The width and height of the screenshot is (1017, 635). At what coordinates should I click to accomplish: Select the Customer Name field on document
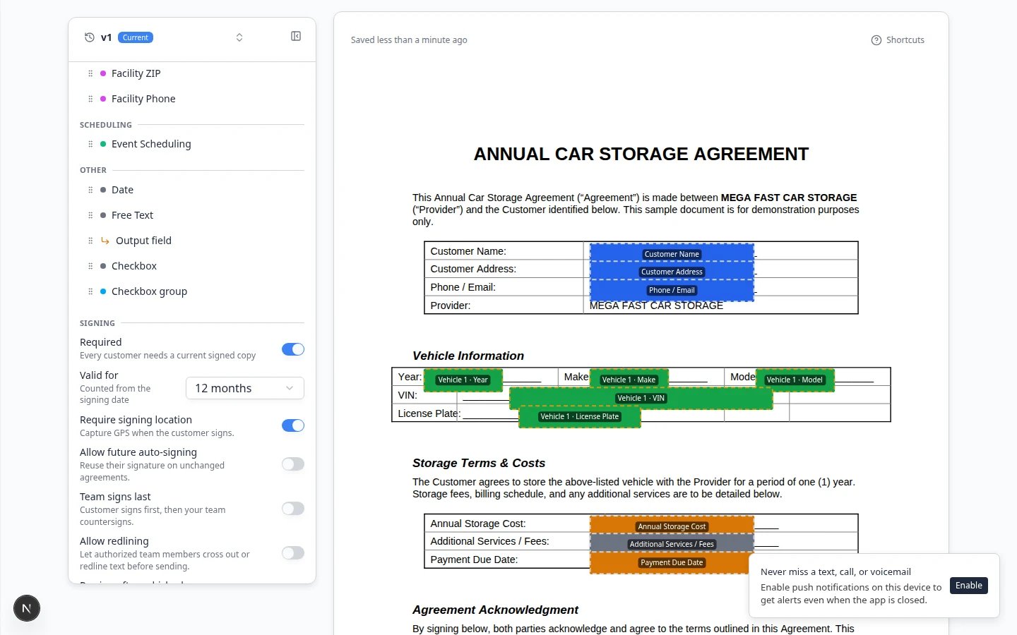[672, 253]
